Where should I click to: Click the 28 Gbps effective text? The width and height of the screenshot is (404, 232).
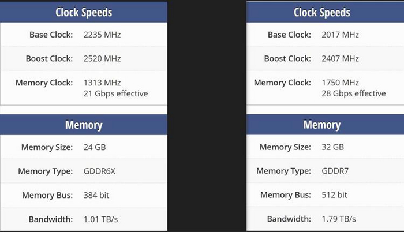pyautogui.click(x=354, y=93)
